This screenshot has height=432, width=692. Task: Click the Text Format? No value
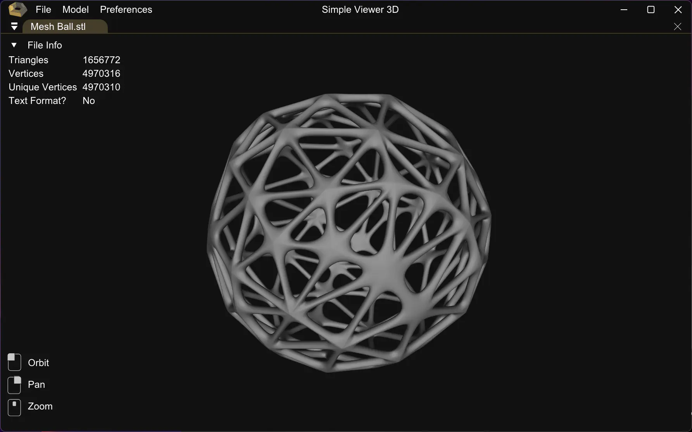pos(88,100)
